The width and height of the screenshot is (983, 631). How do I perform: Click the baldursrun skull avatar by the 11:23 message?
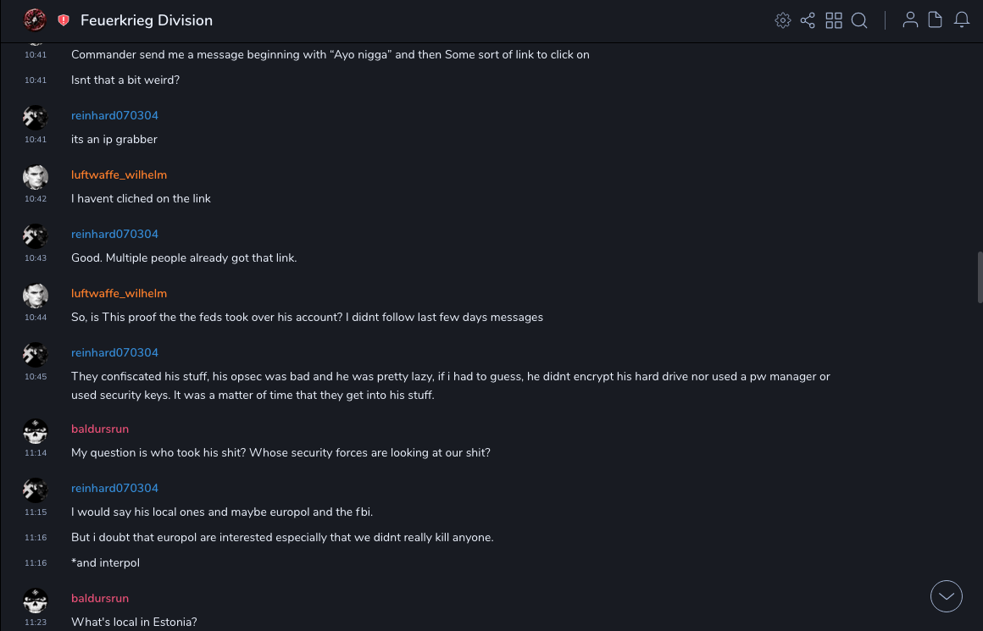tap(35, 600)
